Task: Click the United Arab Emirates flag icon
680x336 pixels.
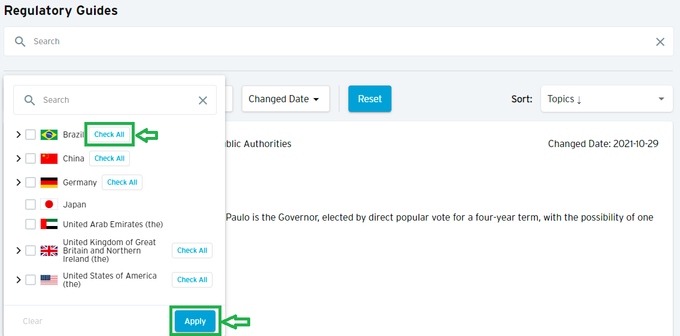Action: tap(49, 224)
